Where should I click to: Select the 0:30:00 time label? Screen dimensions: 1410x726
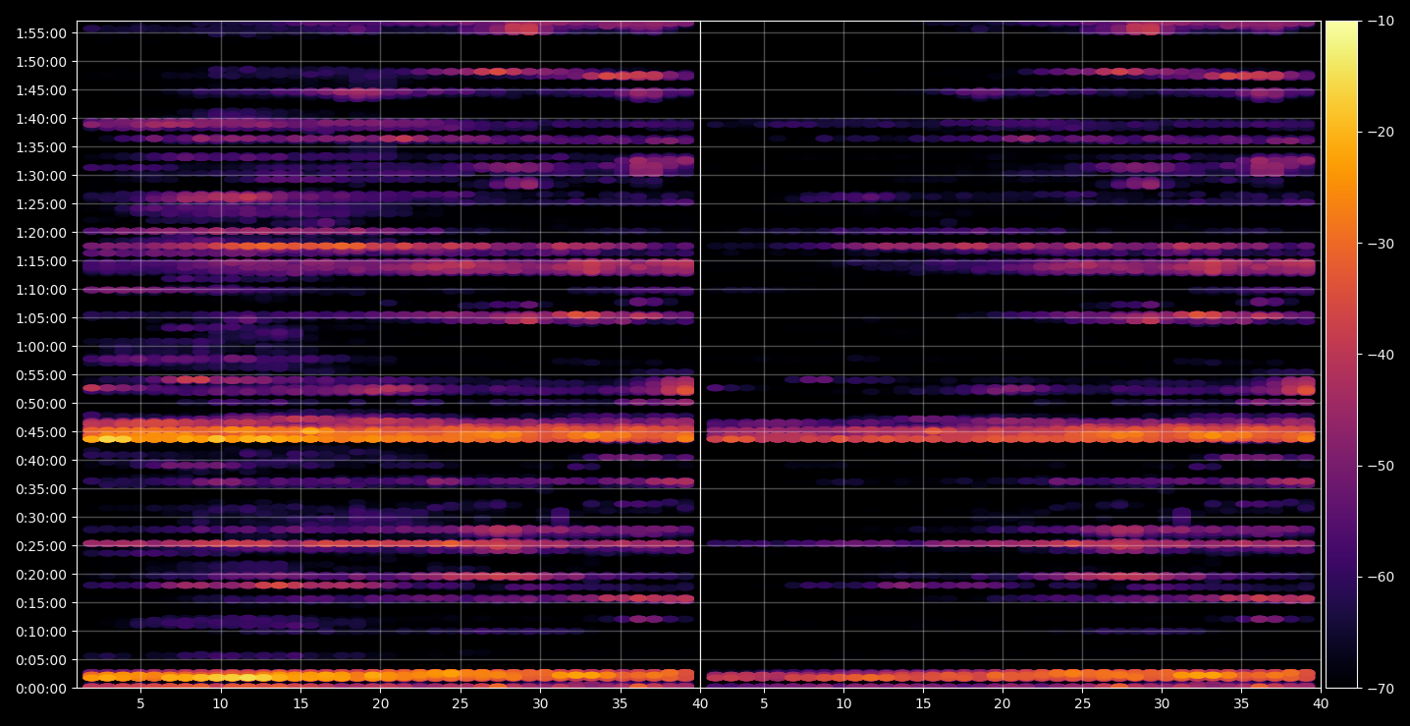[41, 517]
